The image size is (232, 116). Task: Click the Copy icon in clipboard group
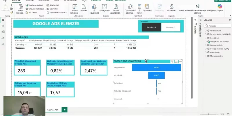(x=12, y=9)
